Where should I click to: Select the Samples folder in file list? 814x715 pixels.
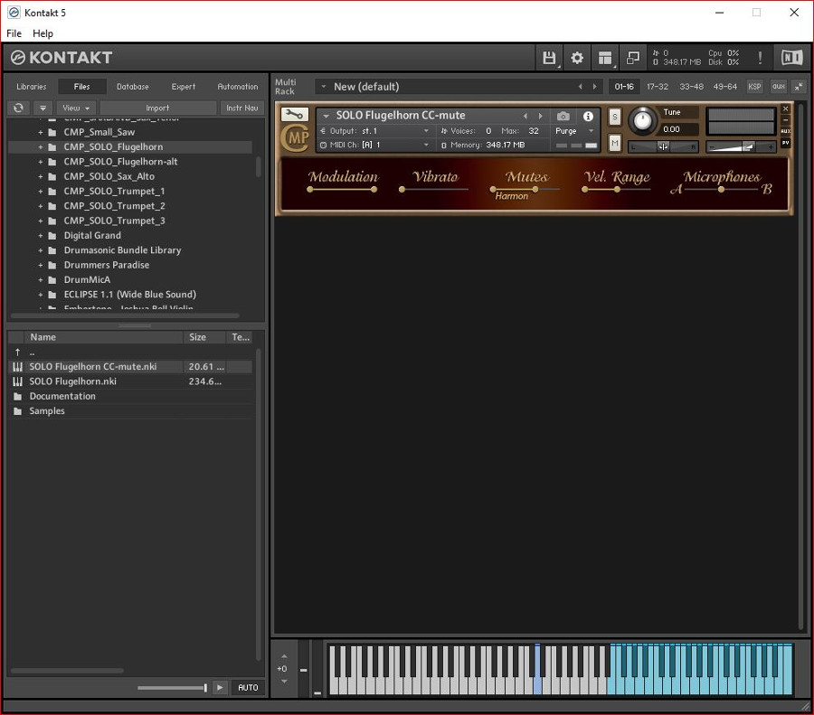tap(129, 411)
